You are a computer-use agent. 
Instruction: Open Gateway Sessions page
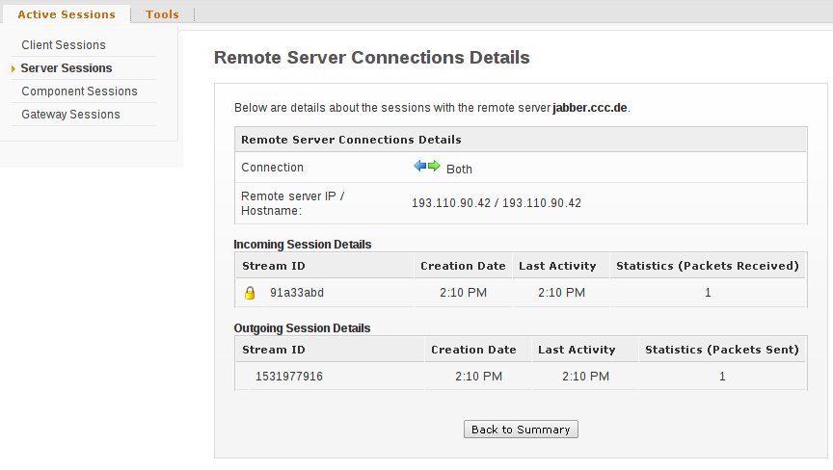click(70, 114)
